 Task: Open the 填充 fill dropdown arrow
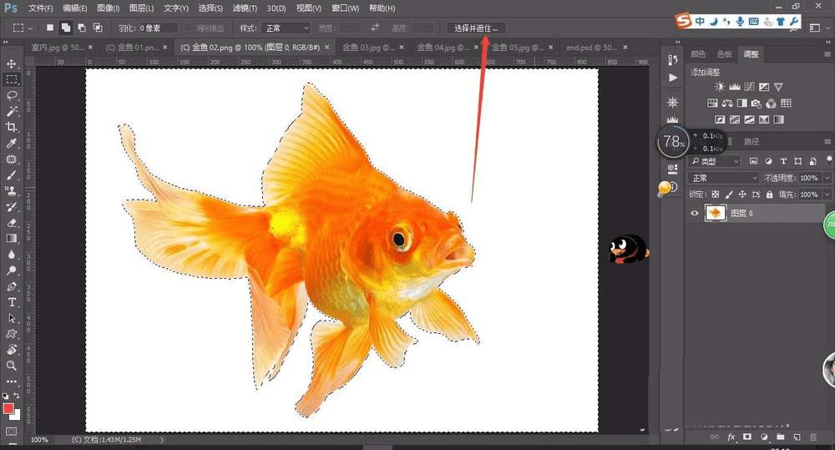[827, 195]
